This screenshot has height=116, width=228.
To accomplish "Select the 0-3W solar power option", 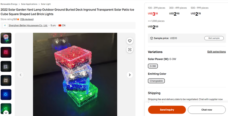I will pyautogui.click(x=153, y=66).
